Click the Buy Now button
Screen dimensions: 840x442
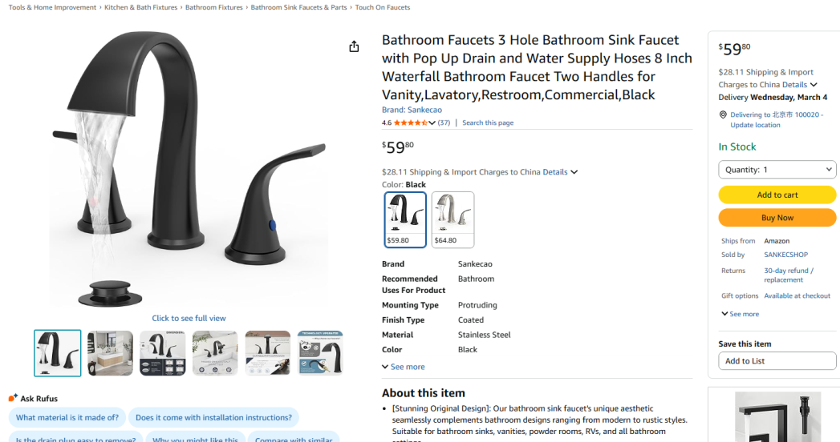pos(777,218)
